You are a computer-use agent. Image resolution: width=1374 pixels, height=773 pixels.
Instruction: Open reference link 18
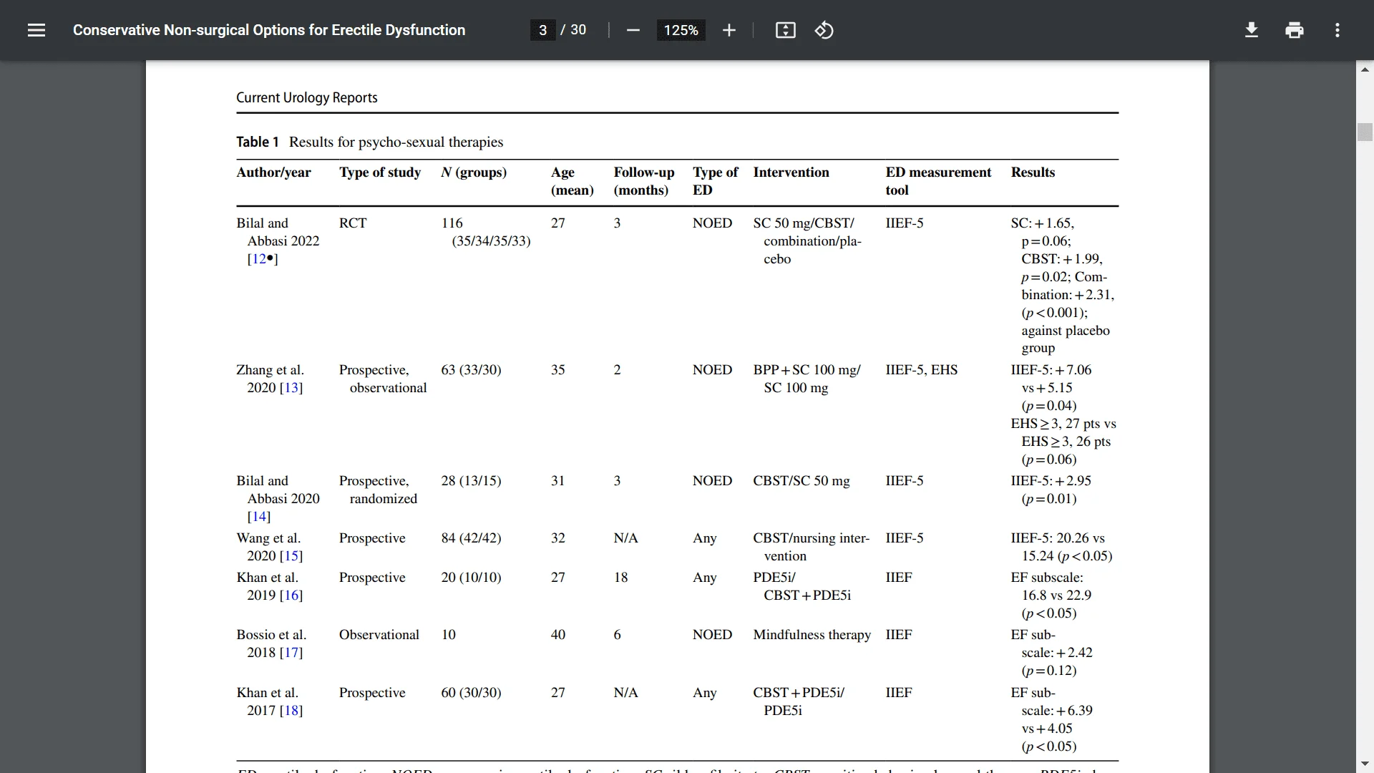(x=291, y=711)
